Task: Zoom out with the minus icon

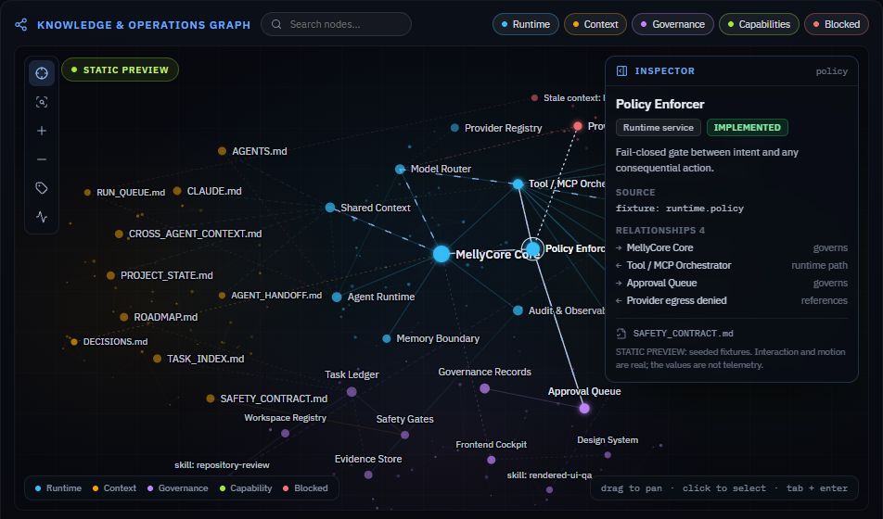Action: coord(42,159)
